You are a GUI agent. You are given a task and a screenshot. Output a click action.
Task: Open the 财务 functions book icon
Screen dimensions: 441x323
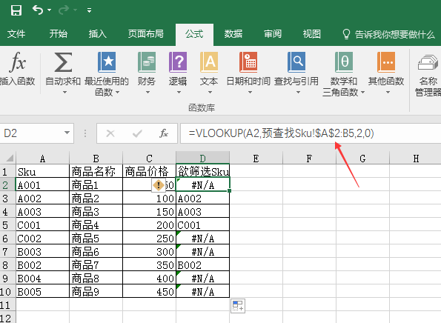tap(147, 61)
